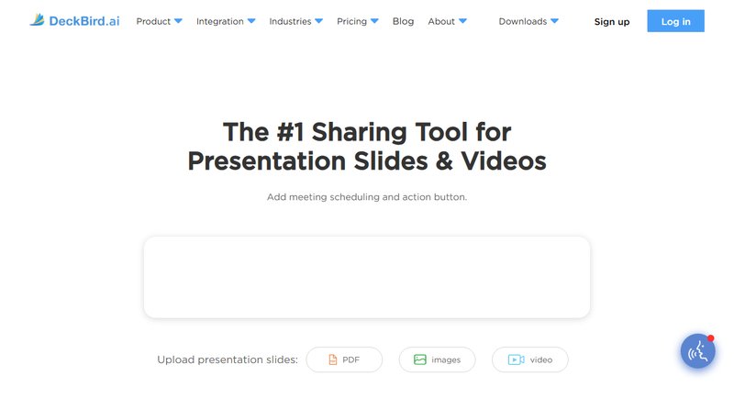
Task: Select the Industries menu label
Action: coord(290,21)
